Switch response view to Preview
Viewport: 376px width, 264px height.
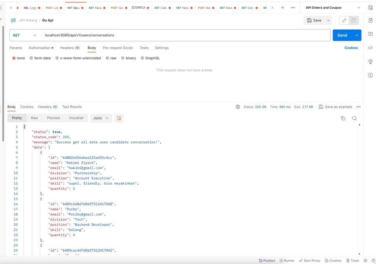pyautogui.click(x=54, y=118)
